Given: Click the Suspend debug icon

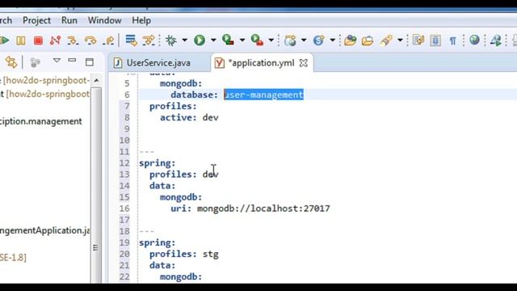Looking at the screenshot, I should 21,40.
